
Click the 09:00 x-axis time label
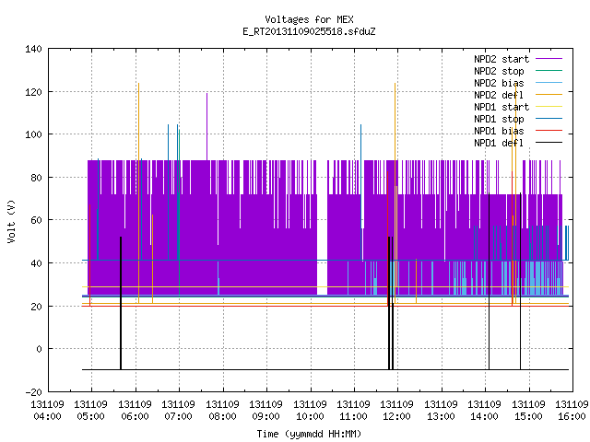[x=266, y=416]
